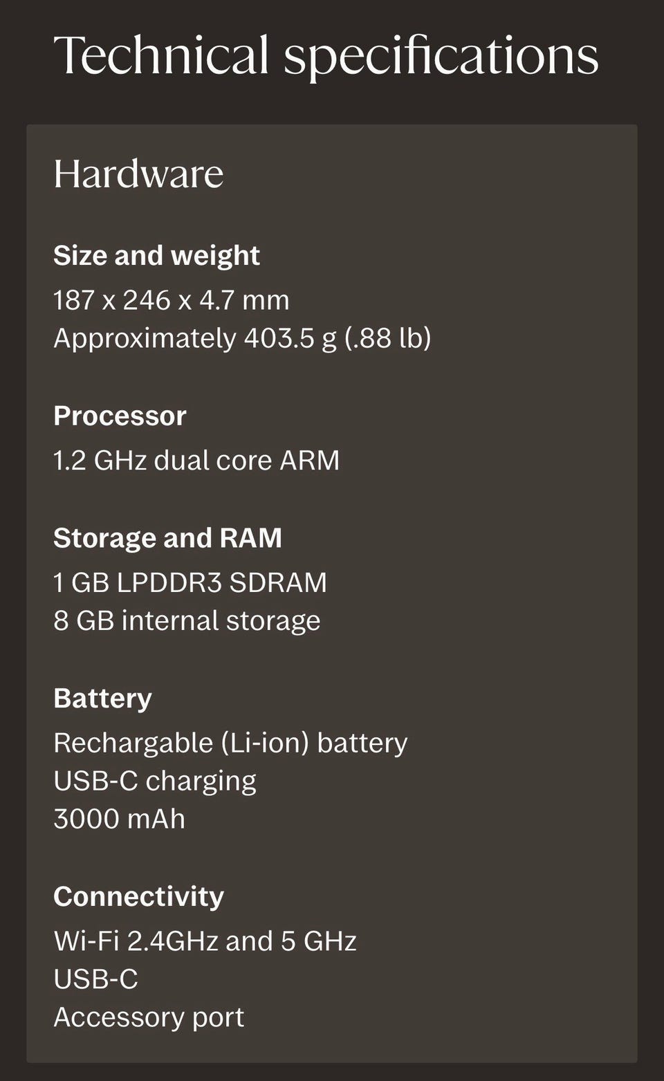The width and height of the screenshot is (664, 1081).
Task: Click the "Wi-Fi 2.4GHz" text
Action: 136,941
